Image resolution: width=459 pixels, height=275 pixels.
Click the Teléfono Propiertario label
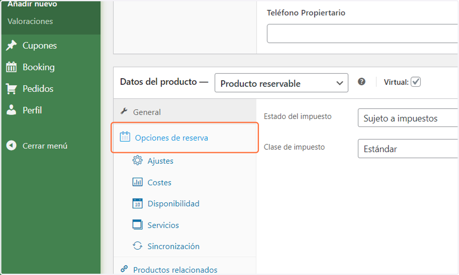306,13
